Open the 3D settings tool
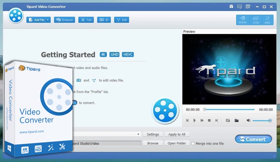The height and width of the screenshot is (162, 280). [104, 20]
